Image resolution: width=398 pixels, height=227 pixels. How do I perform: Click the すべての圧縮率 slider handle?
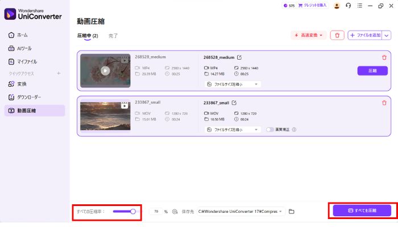pyautogui.click(x=133, y=211)
